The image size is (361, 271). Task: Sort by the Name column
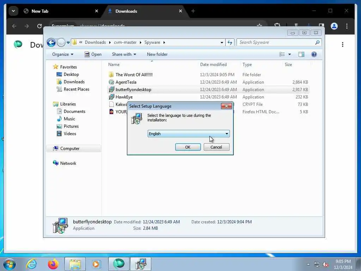114,65
